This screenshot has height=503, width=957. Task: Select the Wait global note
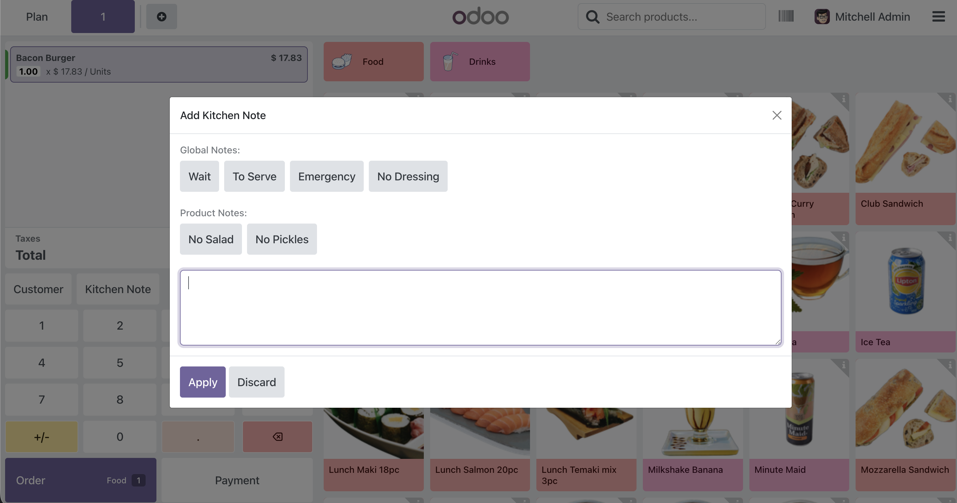[199, 176]
